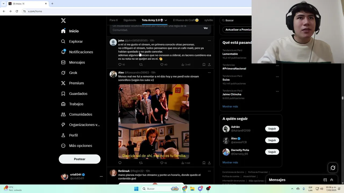Click Mostrar más under trends
This screenshot has height=193, width=344.
(x=230, y=106)
